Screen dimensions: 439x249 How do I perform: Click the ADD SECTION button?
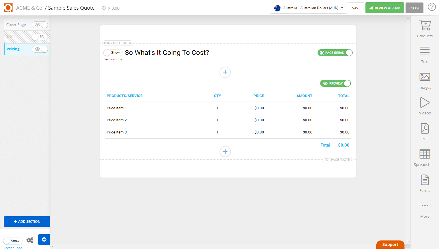point(27,221)
